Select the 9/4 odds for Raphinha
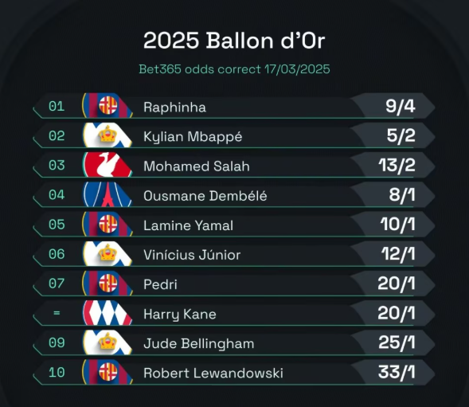Image resolution: width=469 pixels, height=407 pixels. pos(400,106)
